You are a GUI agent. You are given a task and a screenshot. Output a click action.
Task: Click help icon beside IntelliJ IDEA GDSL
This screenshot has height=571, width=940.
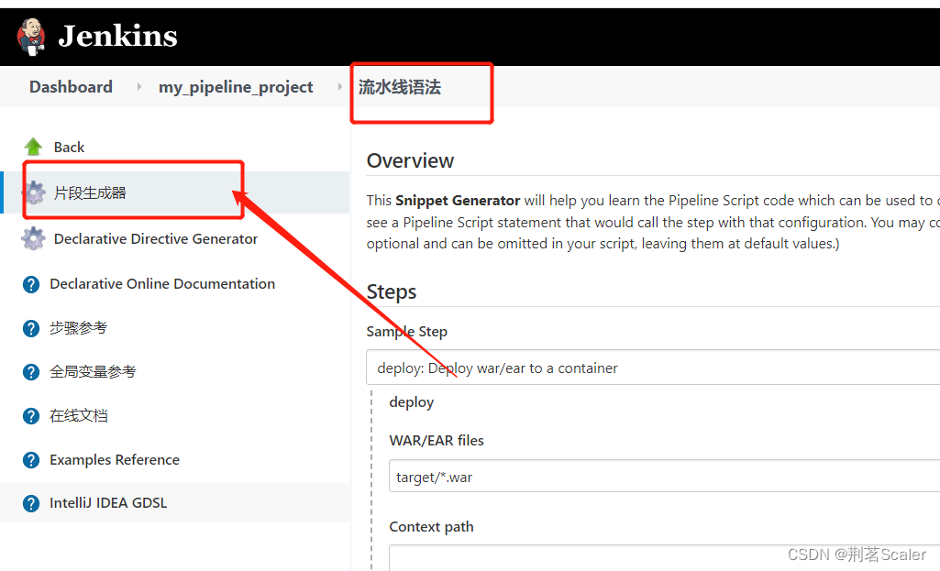[31, 504]
